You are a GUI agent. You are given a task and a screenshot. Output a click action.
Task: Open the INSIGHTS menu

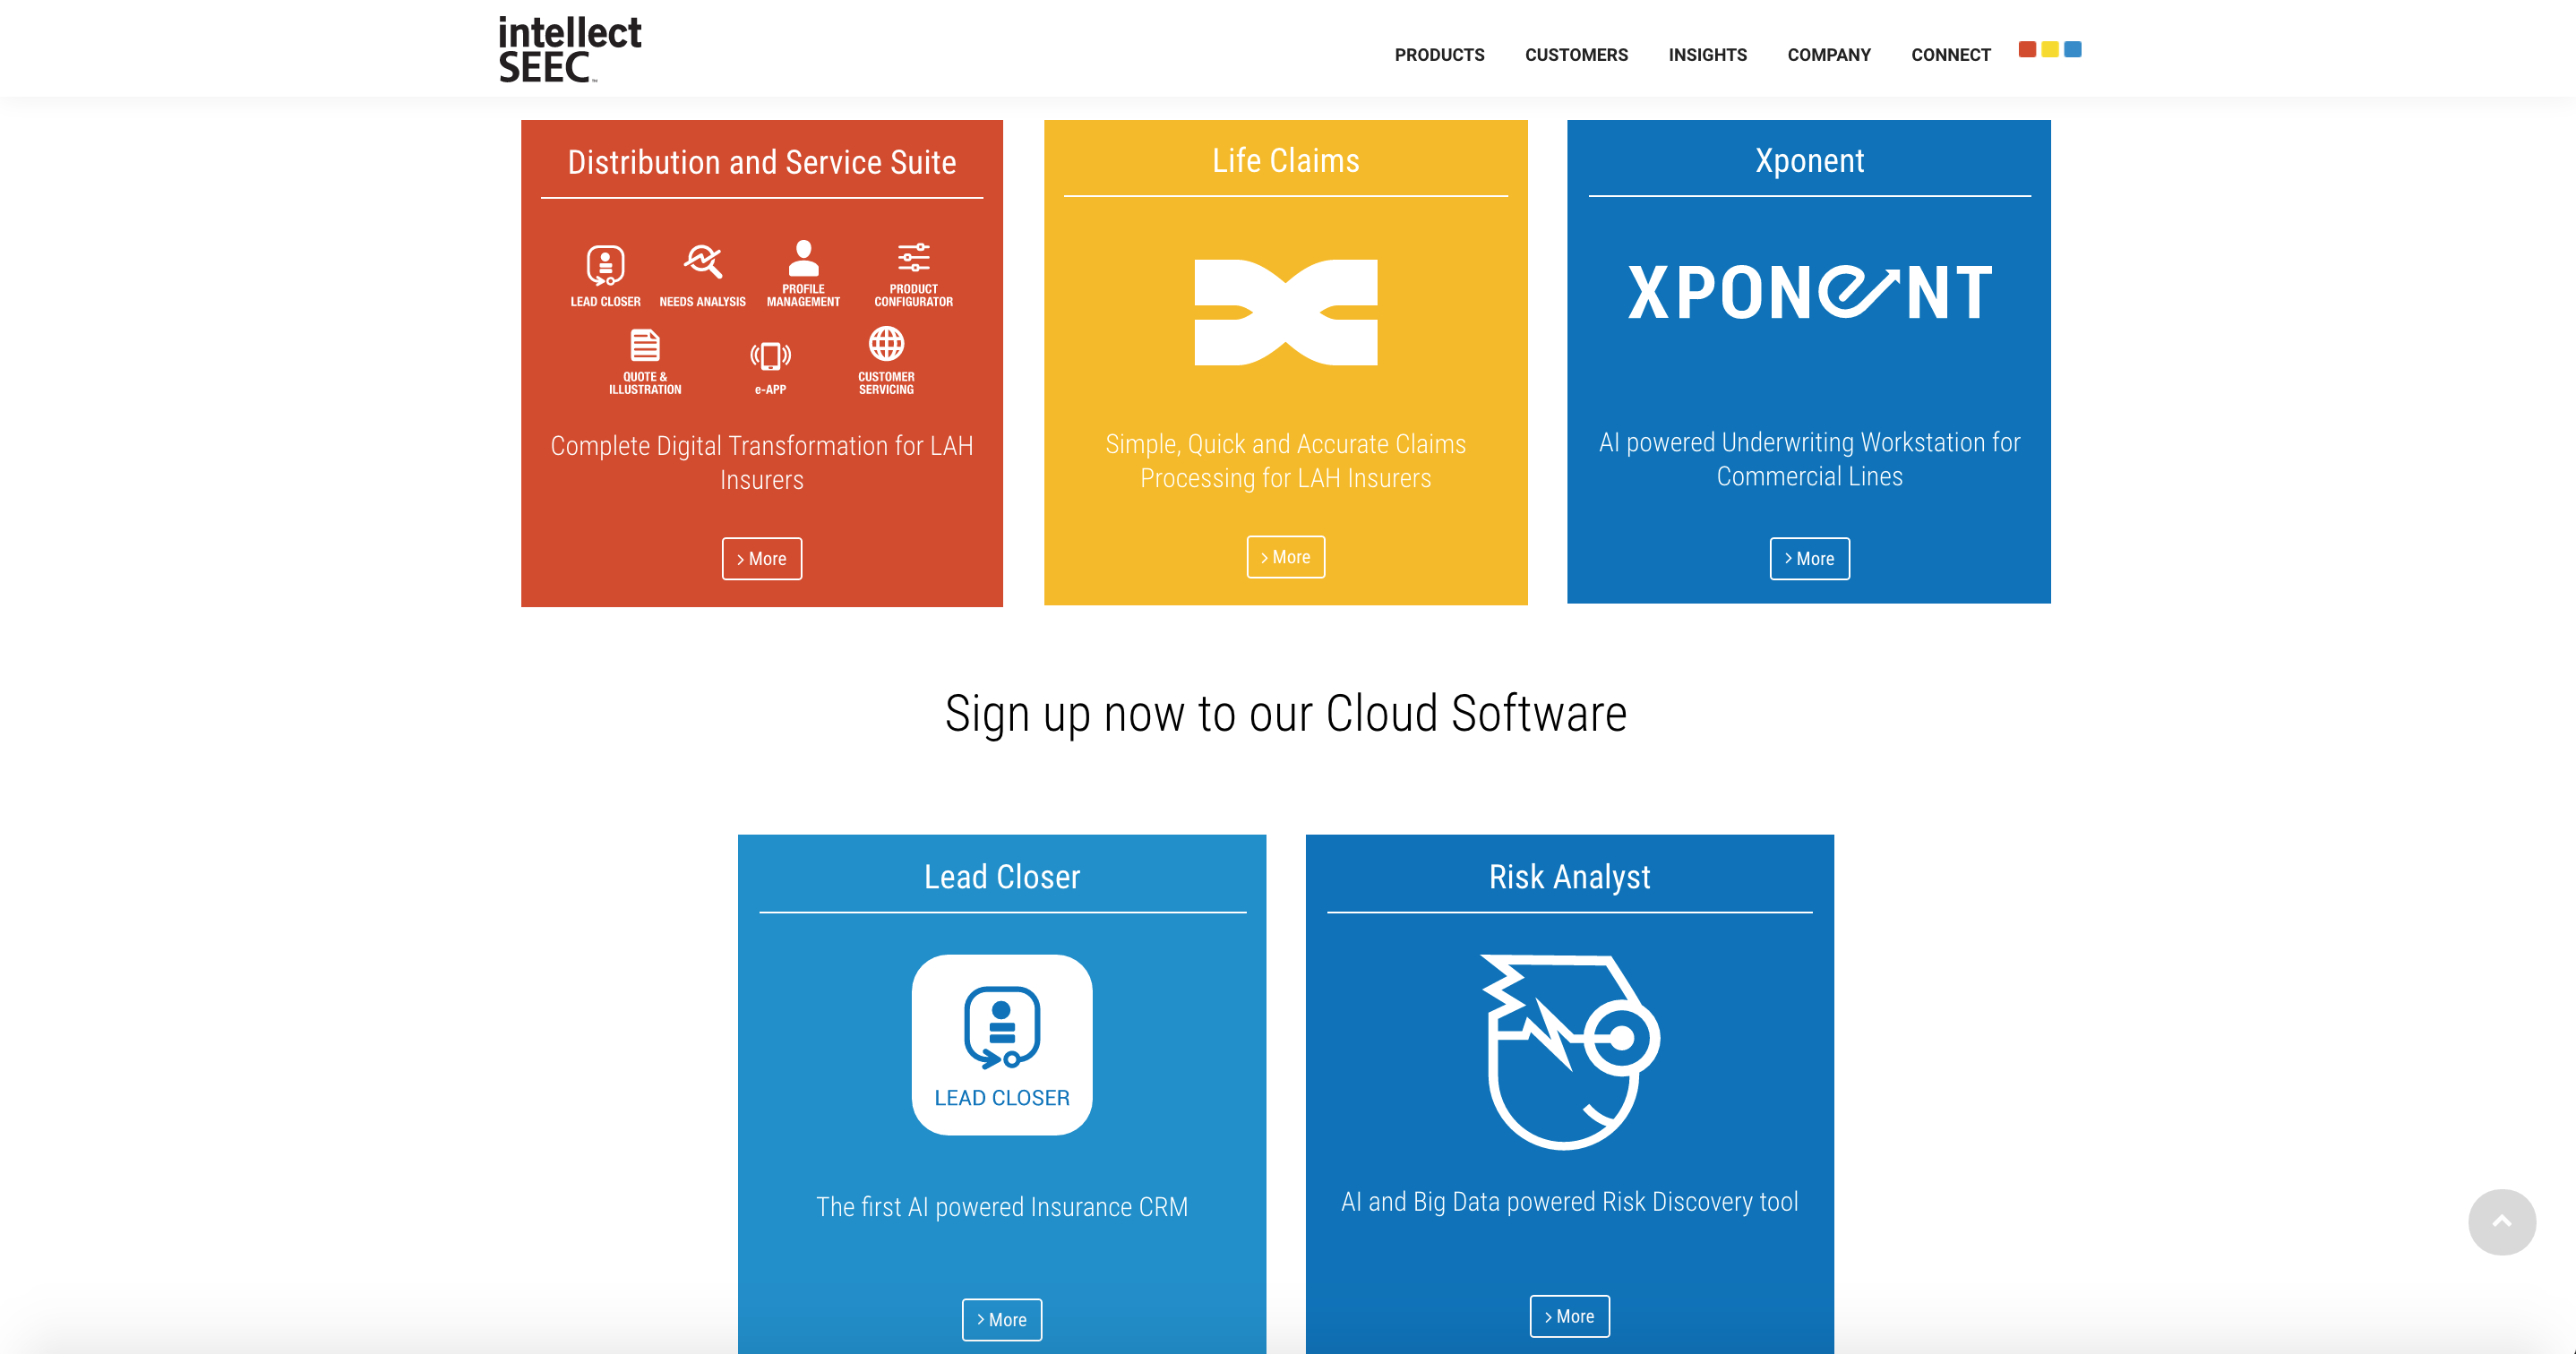tap(1707, 55)
